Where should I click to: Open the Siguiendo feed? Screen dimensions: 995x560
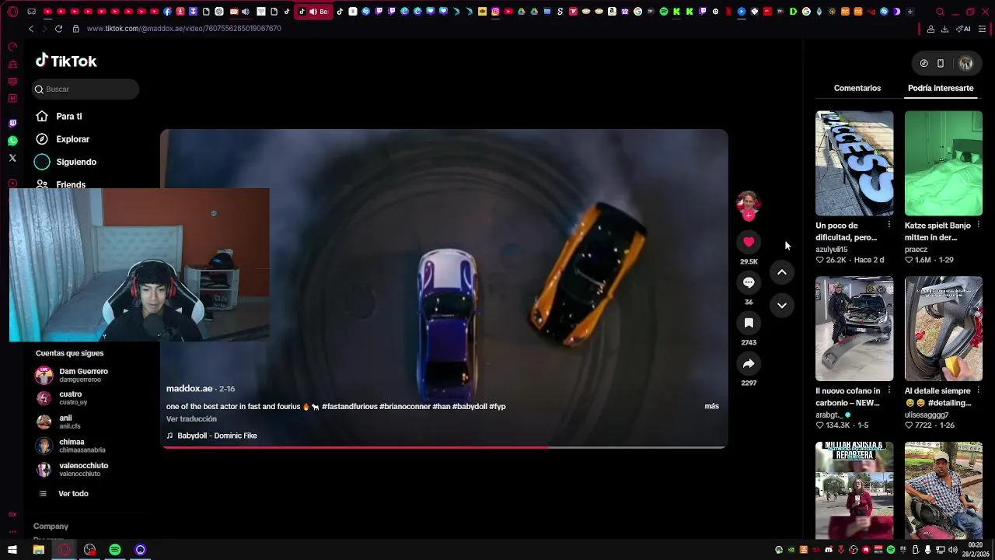point(76,162)
